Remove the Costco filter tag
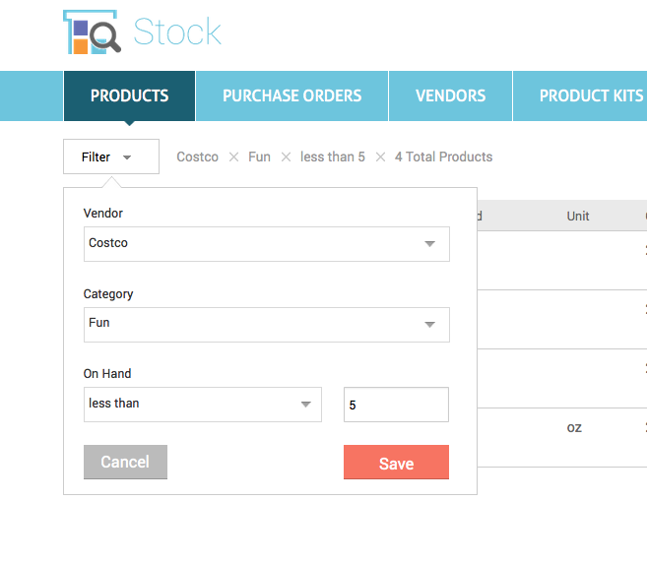 [233, 157]
